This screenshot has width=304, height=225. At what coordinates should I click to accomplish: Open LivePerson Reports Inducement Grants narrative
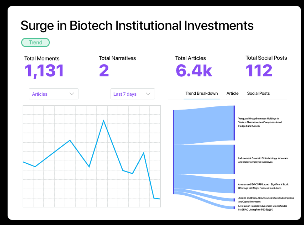[262, 208]
